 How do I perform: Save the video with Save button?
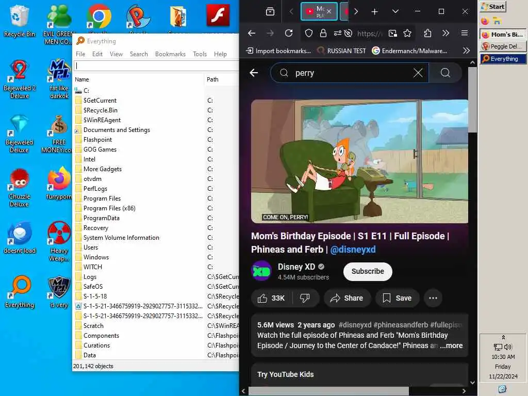[x=398, y=298]
